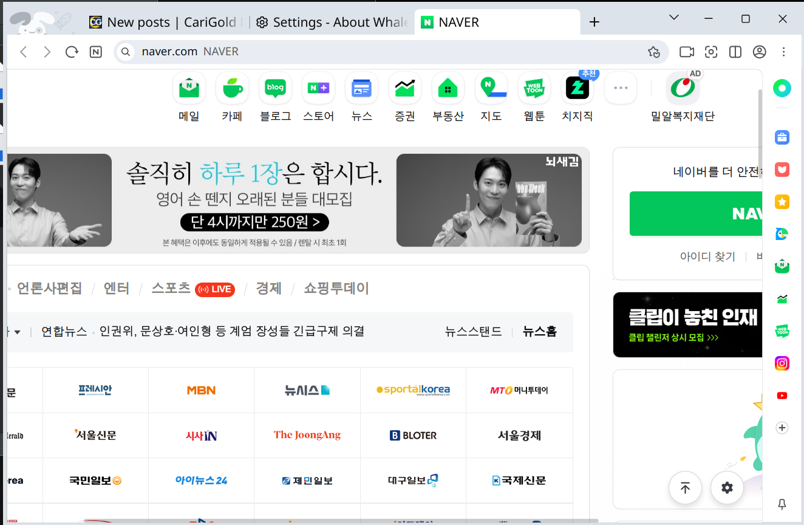
Task: Click the green circle icon in sidebar
Action: [782, 89]
